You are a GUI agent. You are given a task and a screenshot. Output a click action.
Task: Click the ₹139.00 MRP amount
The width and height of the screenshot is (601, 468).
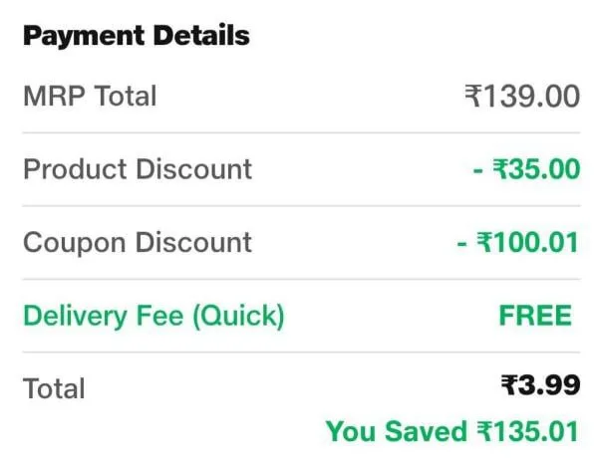(x=521, y=97)
